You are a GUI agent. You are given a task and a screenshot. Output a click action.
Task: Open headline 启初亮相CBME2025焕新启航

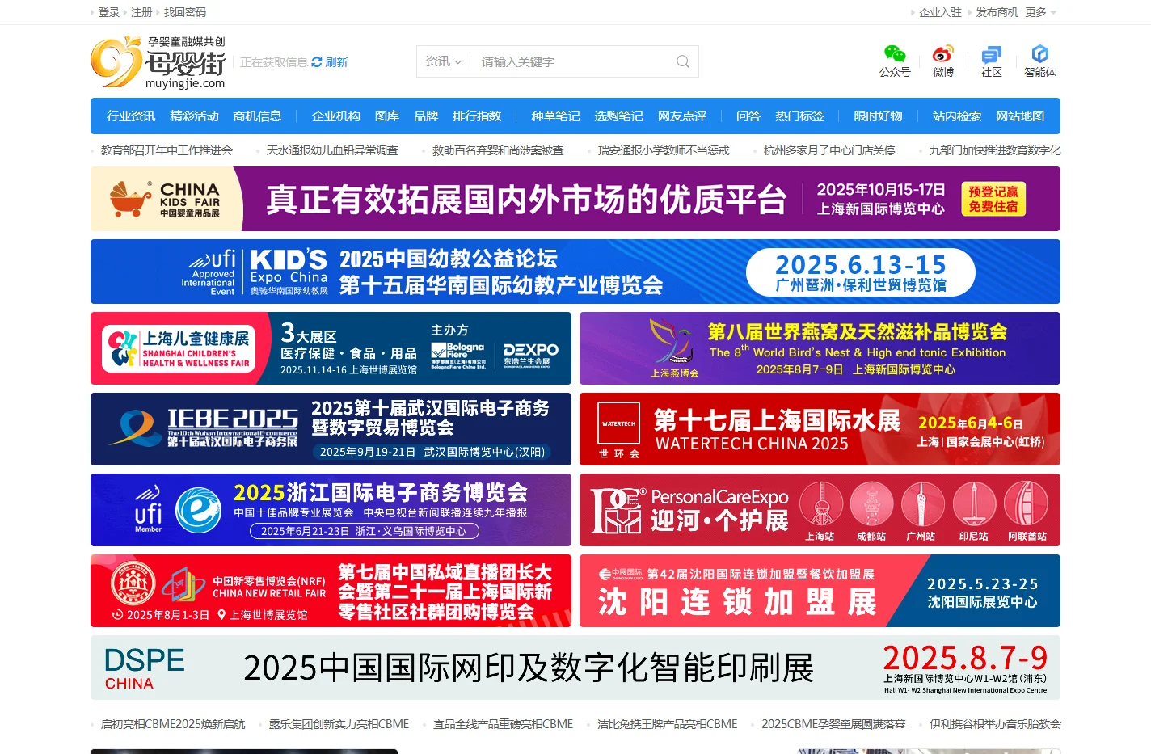[x=173, y=724]
